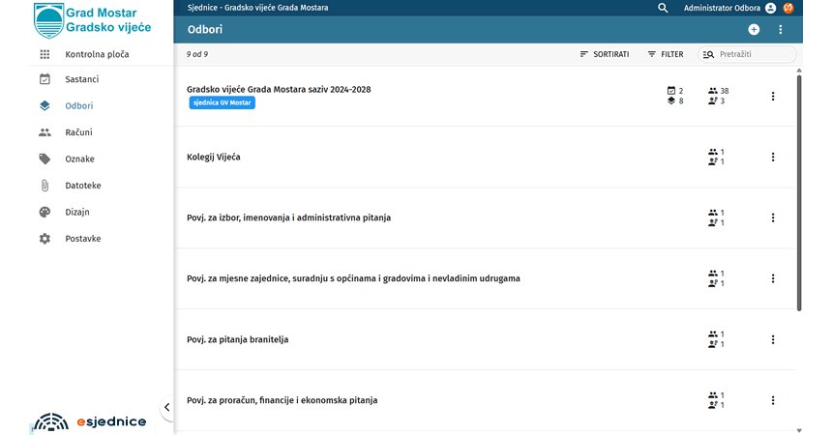
Task: Click the vertical scrollbar of committee list
Action: (x=799, y=193)
